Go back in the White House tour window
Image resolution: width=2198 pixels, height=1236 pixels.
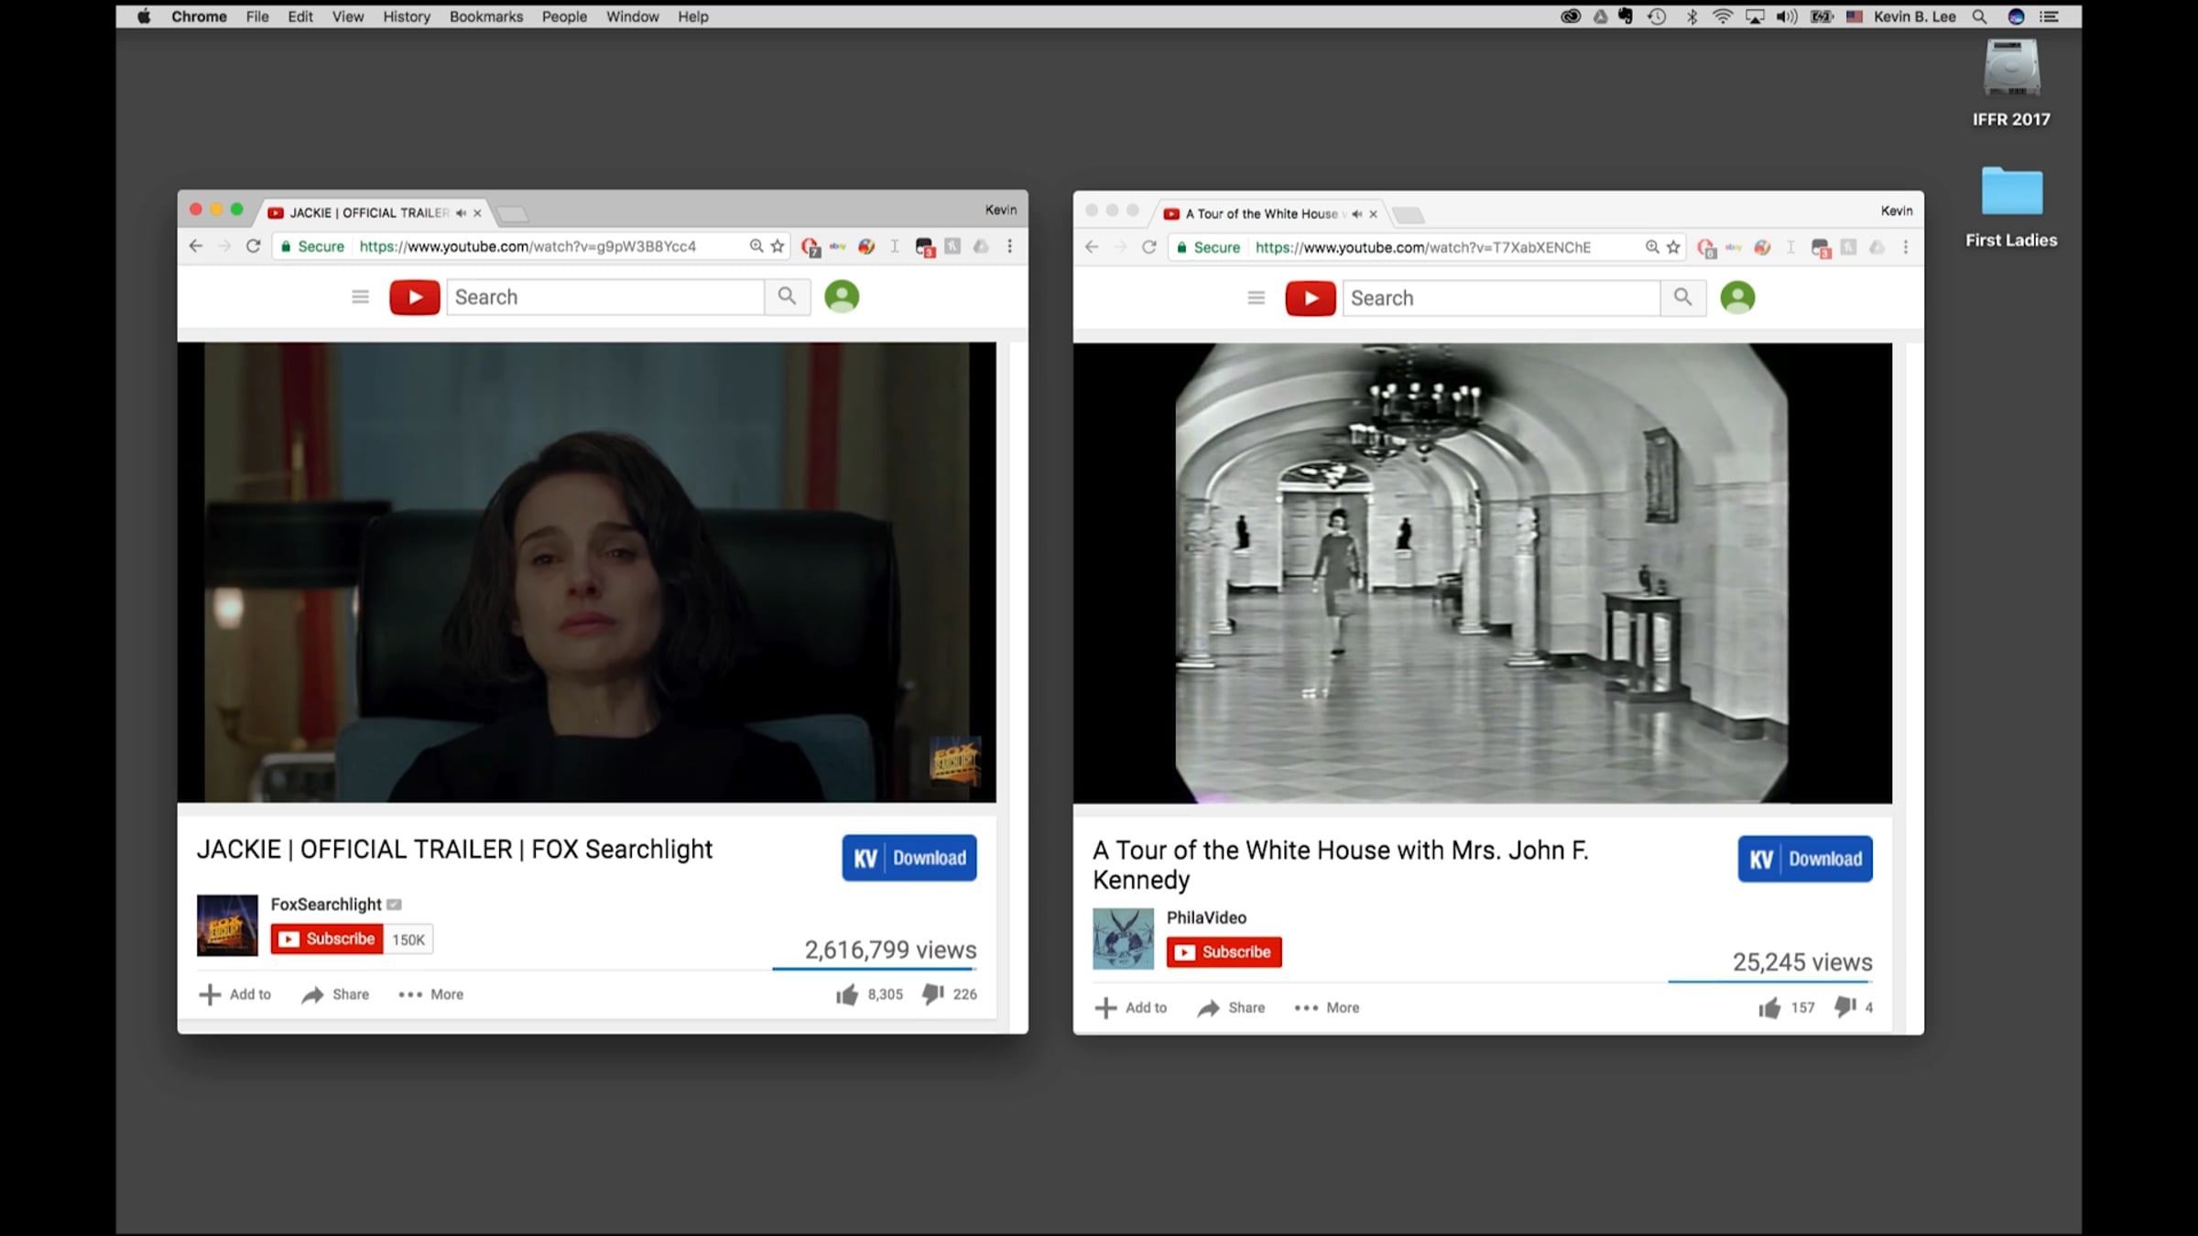tap(1091, 247)
